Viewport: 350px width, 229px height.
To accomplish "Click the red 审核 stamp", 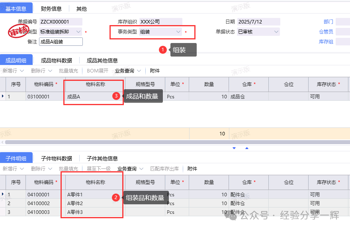I will 19,31.
